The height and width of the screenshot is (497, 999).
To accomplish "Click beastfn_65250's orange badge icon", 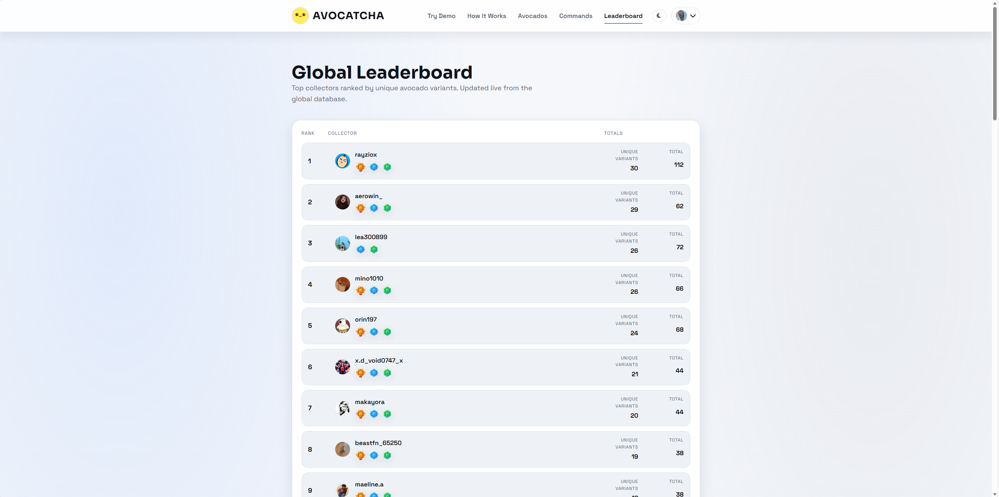I will pyautogui.click(x=361, y=455).
